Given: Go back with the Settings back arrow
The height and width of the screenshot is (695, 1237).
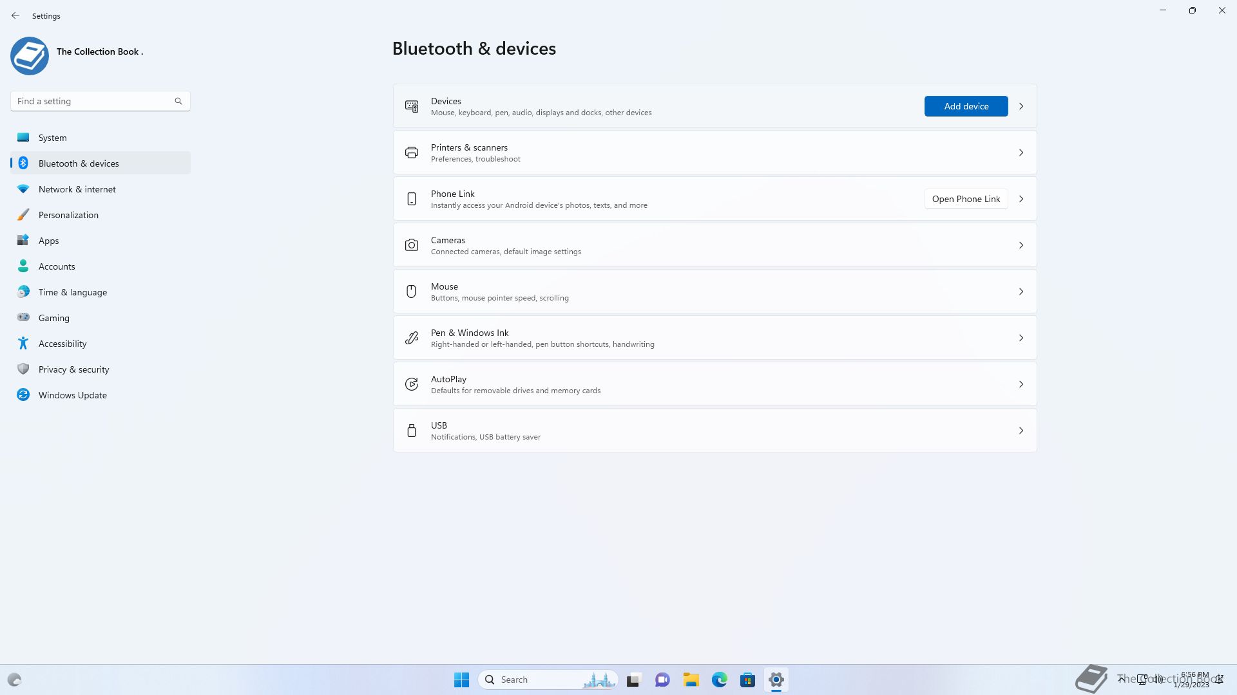Looking at the screenshot, I should click(x=15, y=15).
